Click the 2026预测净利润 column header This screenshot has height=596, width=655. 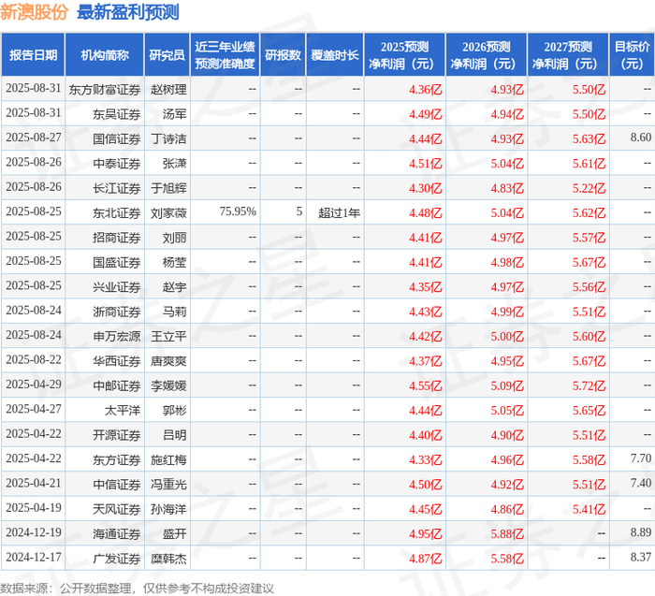487,54
